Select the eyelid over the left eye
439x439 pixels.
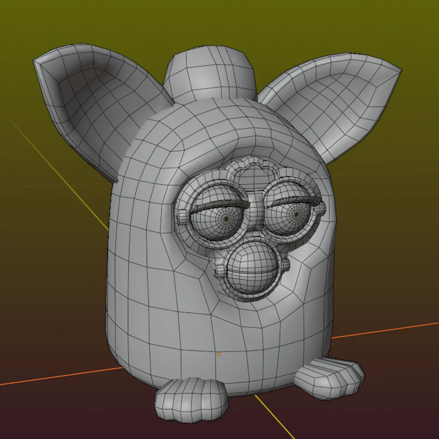coord(221,204)
